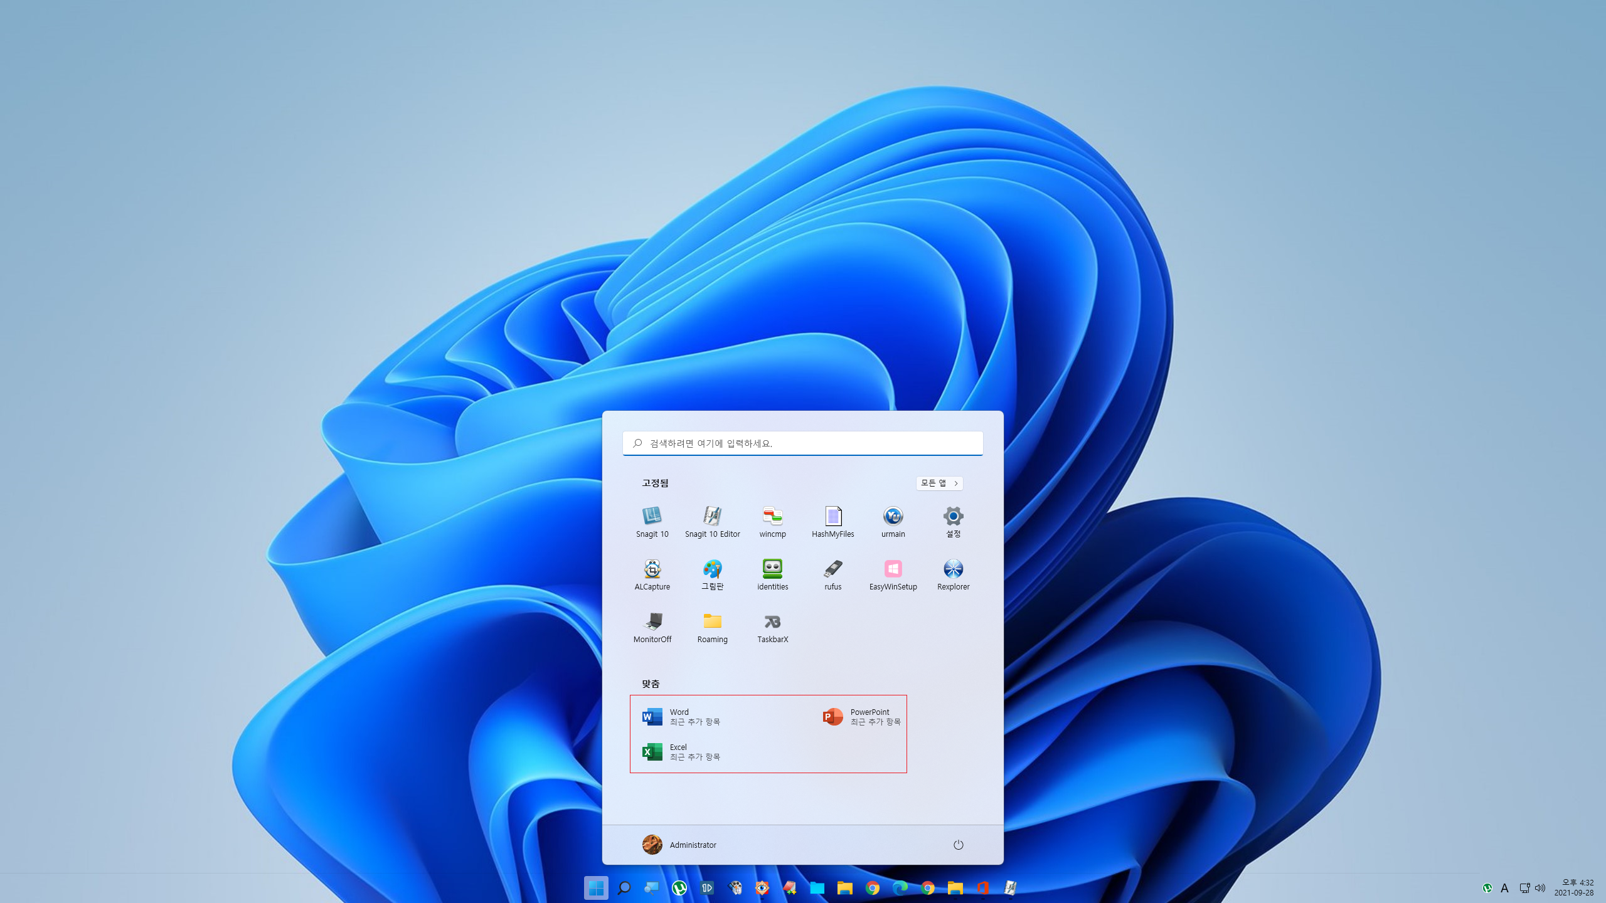
Task: Launch Snagit 10 Editor
Action: tap(712, 521)
